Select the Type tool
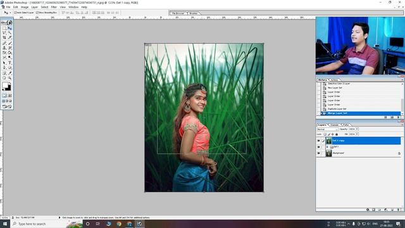The image size is (405, 228). pos(9,63)
